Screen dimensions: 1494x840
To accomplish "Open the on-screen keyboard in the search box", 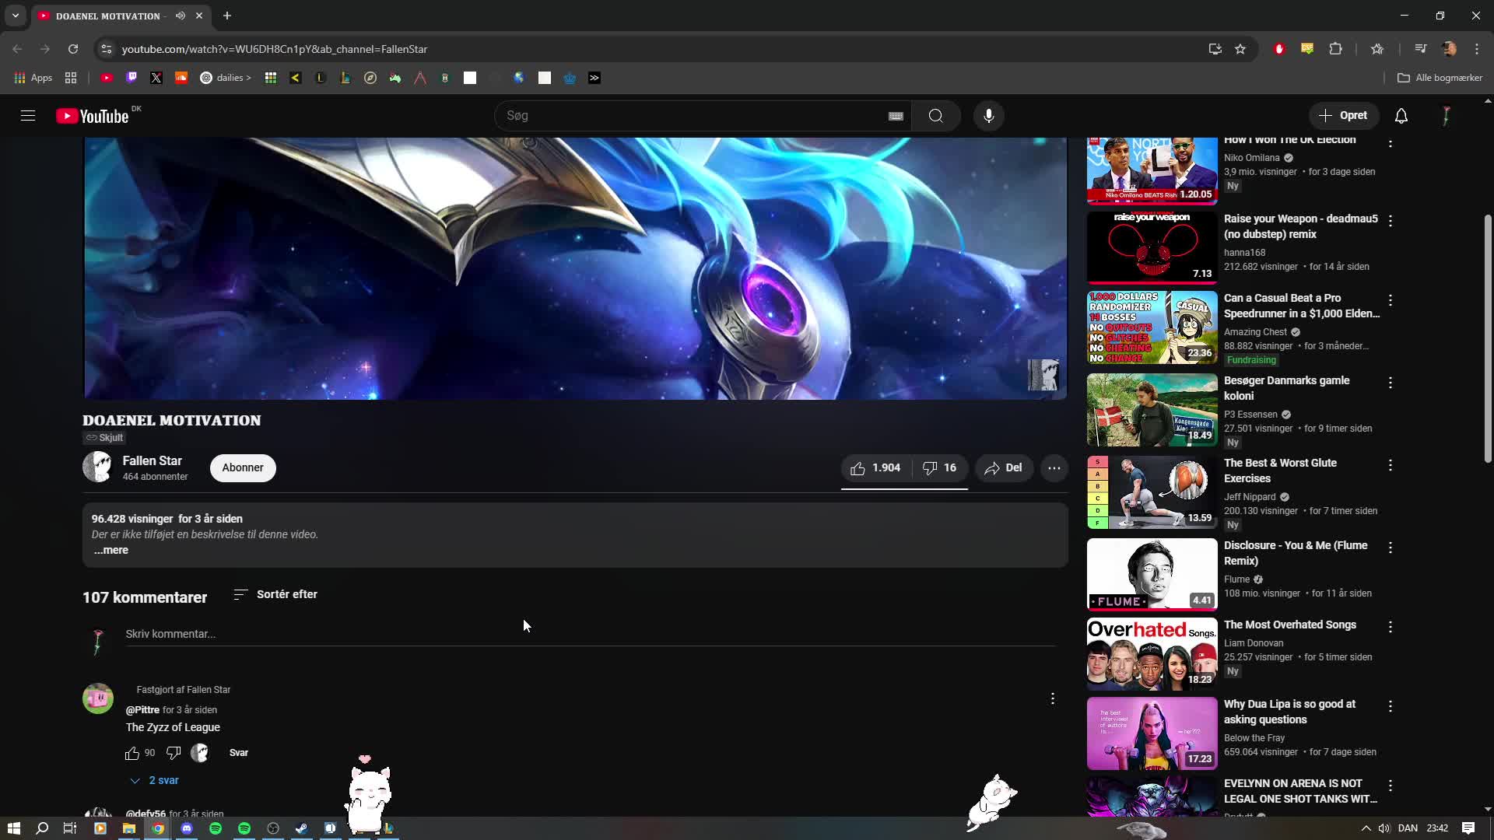I will [896, 116].
